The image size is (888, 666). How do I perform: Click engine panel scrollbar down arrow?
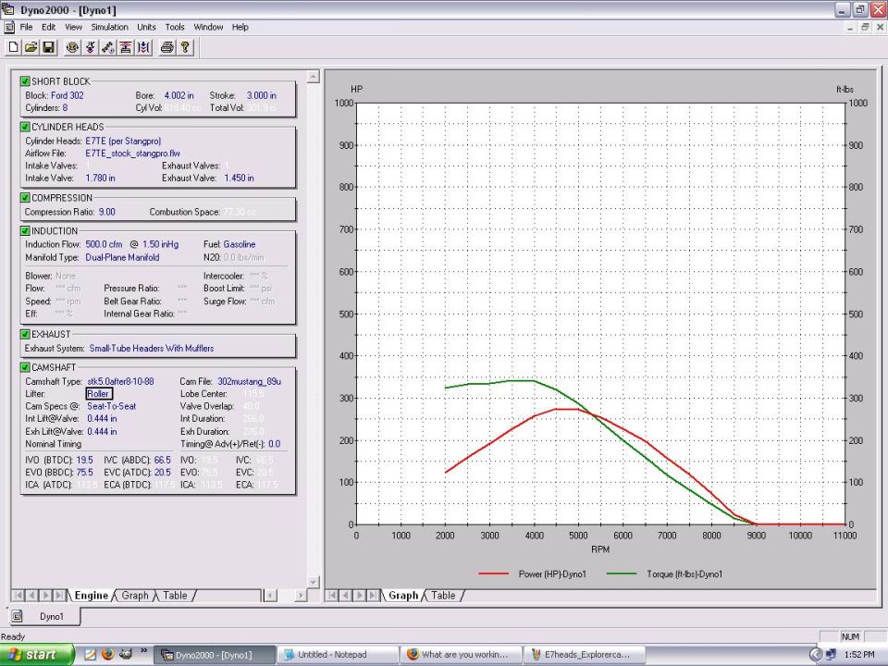tap(314, 582)
